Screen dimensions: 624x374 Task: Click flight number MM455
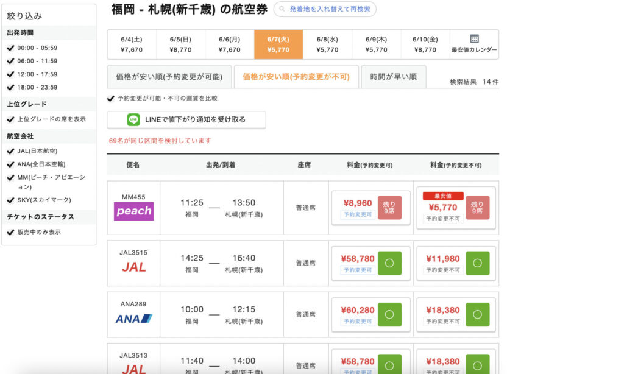point(133,197)
